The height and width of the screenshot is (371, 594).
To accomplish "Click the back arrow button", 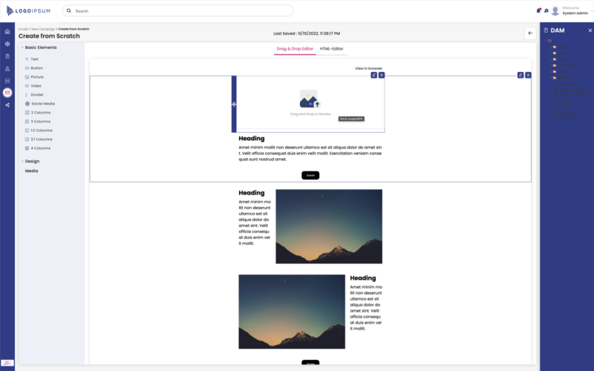I will (x=529, y=33).
